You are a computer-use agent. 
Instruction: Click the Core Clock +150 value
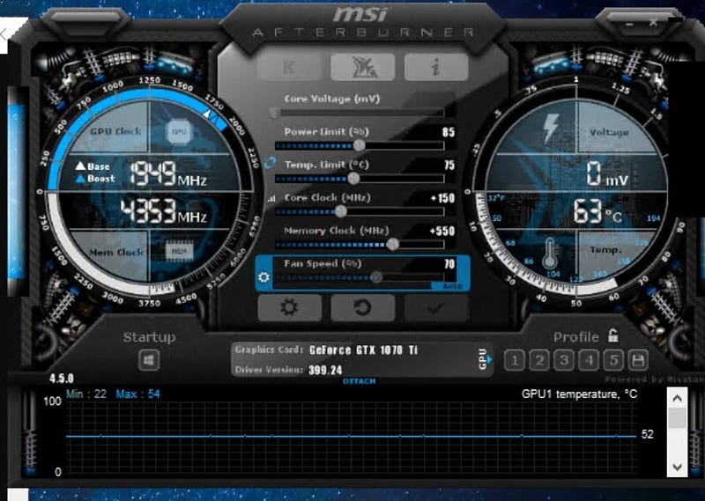tap(442, 198)
